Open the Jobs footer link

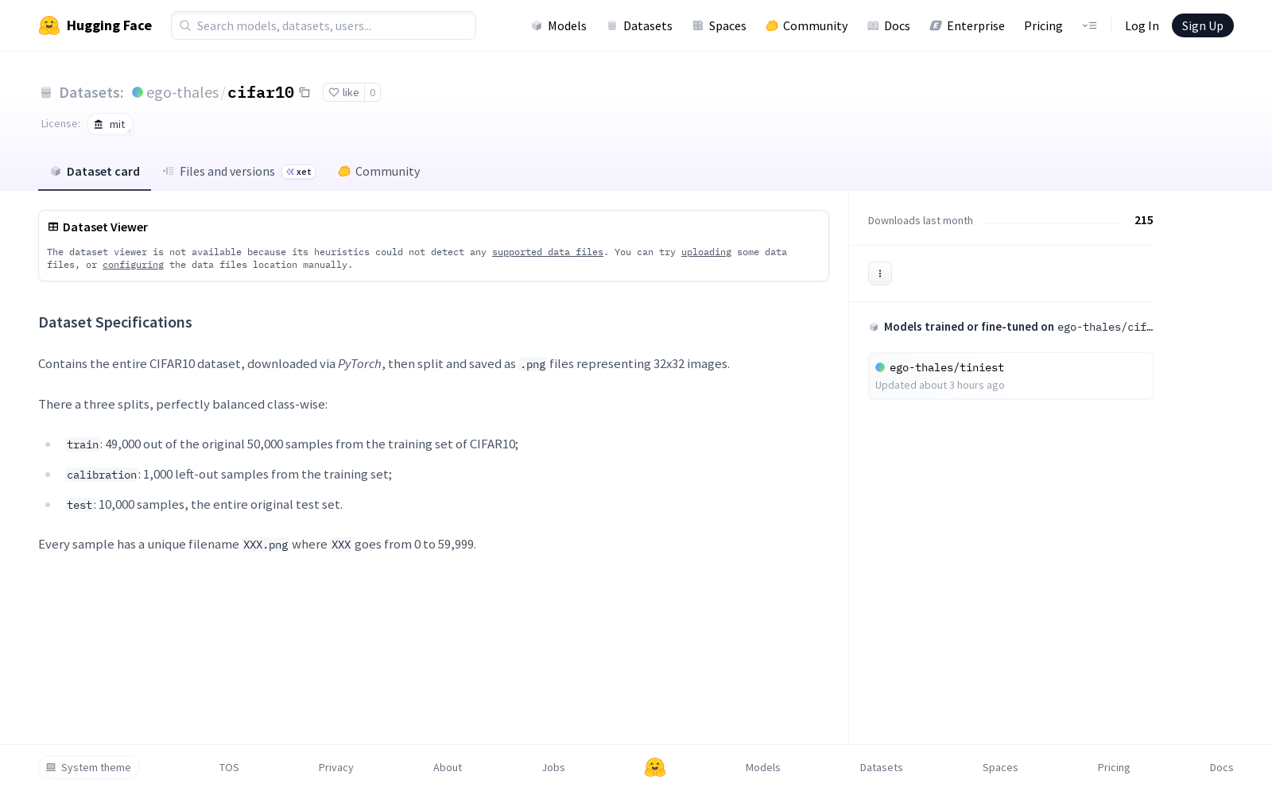tap(553, 767)
